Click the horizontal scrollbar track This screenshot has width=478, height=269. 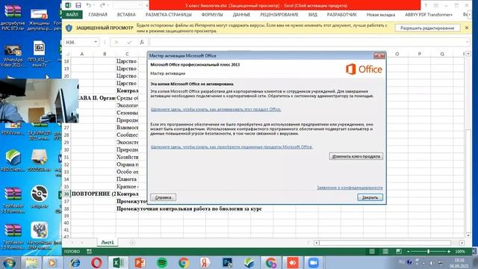pos(385,243)
